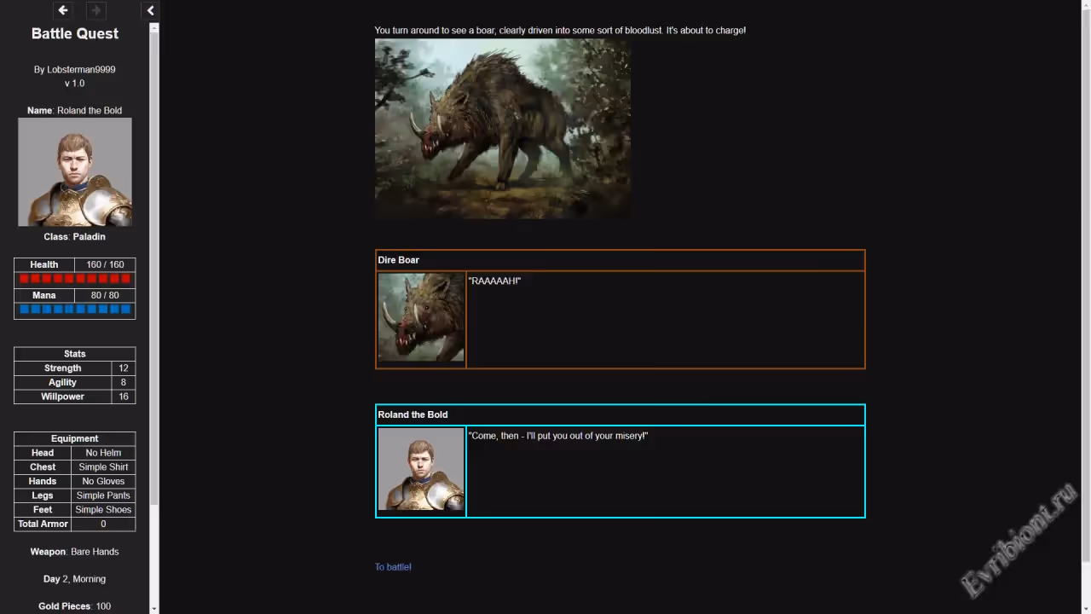Click the sidebar scrollbar down arrow
Viewport: 1091px width, 614px height.
(x=154, y=608)
